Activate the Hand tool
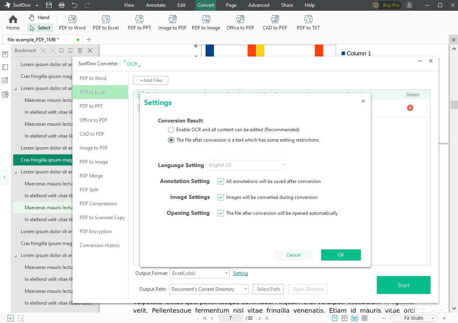458x323 pixels. click(x=39, y=18)
